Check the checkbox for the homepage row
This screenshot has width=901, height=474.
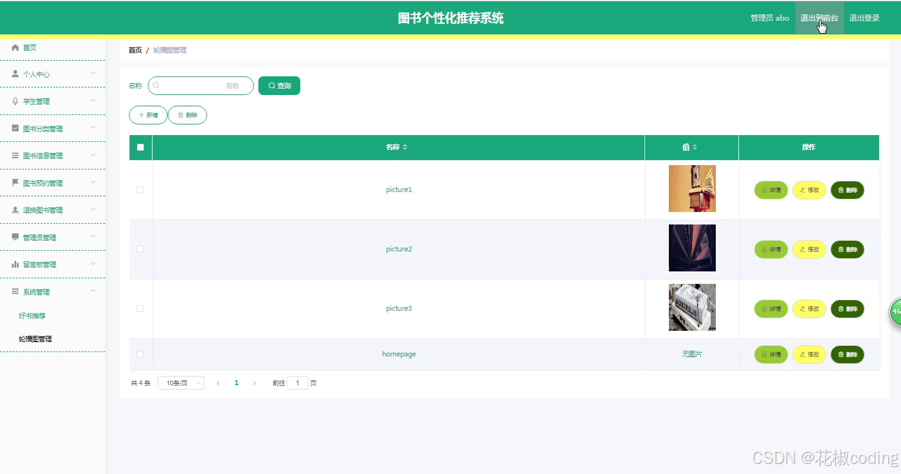[140, 354]
